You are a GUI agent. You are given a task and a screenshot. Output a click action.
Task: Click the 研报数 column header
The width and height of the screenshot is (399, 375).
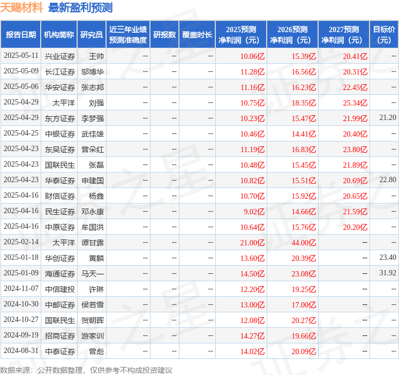164,35
